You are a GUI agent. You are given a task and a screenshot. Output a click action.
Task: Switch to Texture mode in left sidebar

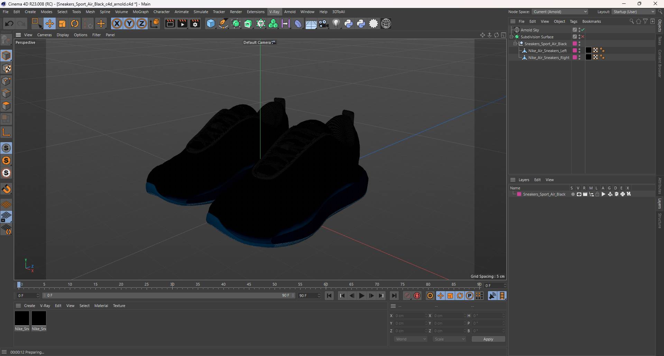coord(6,68)
